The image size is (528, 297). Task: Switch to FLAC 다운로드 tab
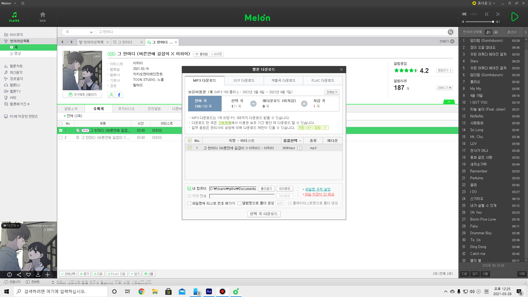click(323, 81)
